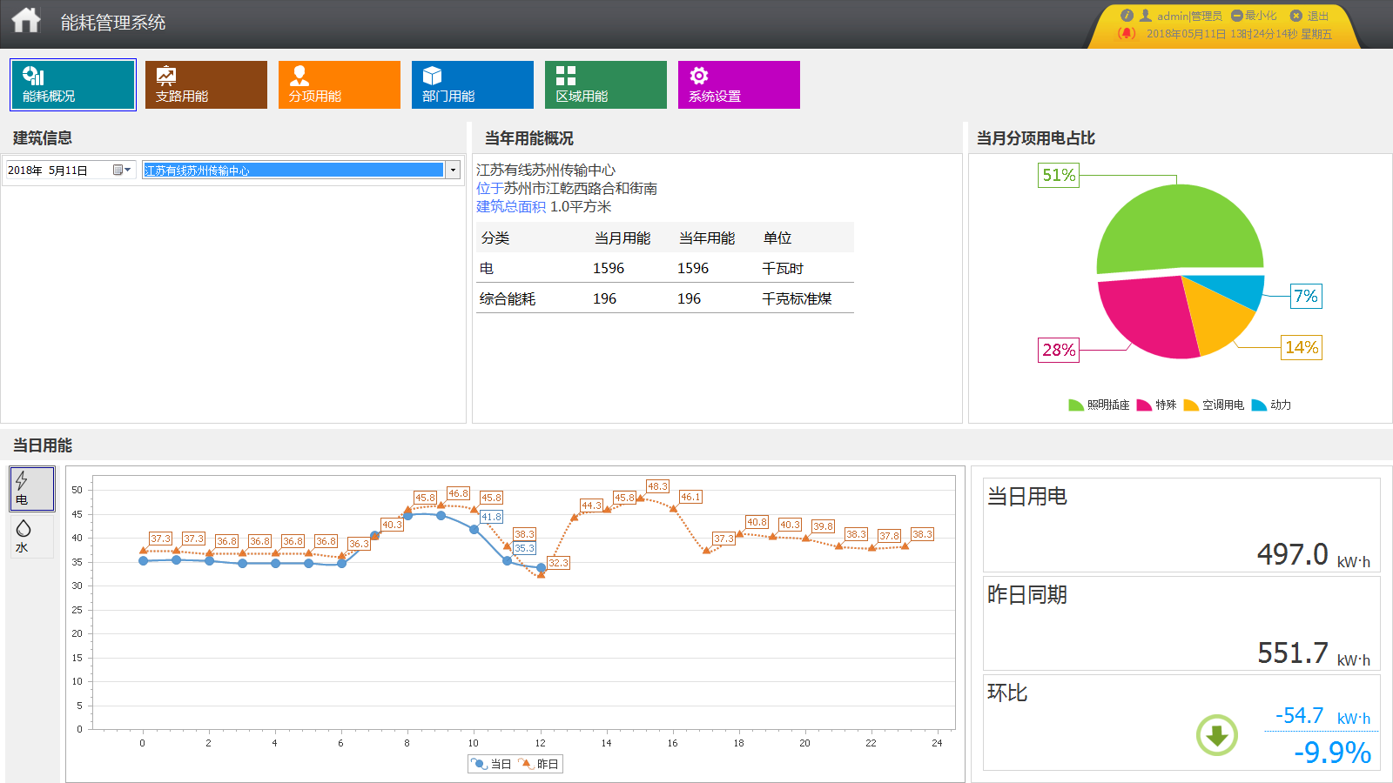
Task: Open the date picker dropdown
Action: [x=122, y=170]
